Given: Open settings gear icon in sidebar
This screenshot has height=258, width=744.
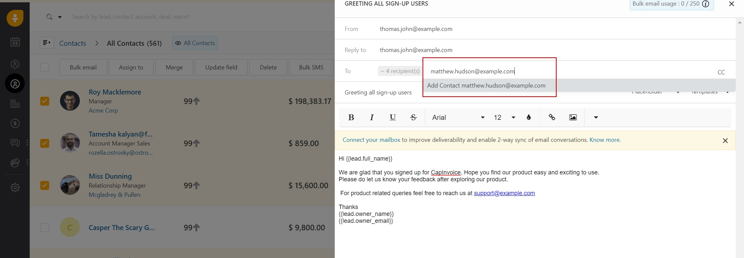Looking at the screenshot, I should point(15,188).
